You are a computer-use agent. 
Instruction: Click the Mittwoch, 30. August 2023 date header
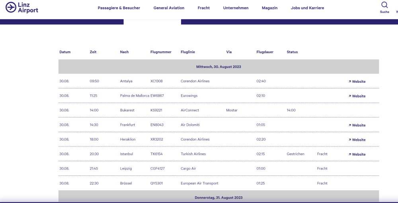pos(219,67)
